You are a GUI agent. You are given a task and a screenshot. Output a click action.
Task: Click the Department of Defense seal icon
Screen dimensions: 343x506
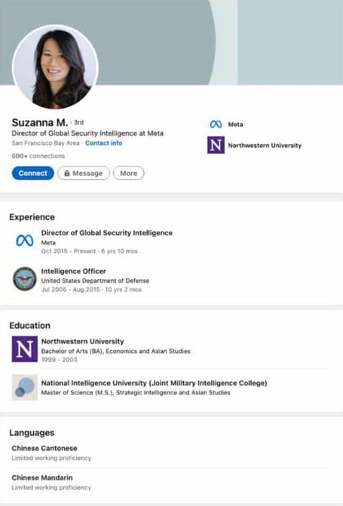click(x=25, y=279)
